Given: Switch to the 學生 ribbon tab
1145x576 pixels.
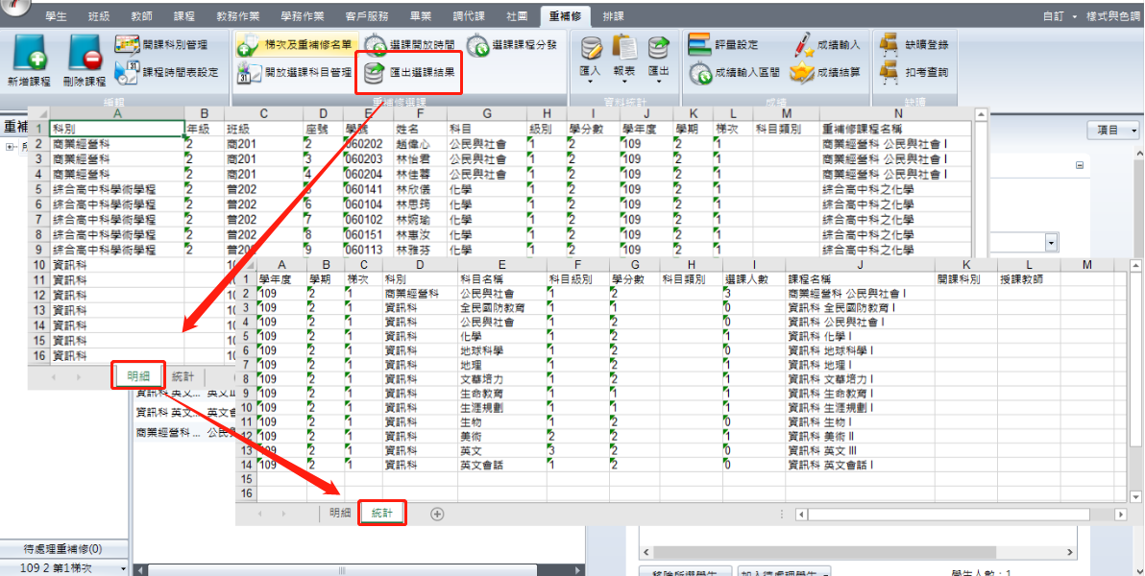Looking at the screenshot, I should point(57,16).
